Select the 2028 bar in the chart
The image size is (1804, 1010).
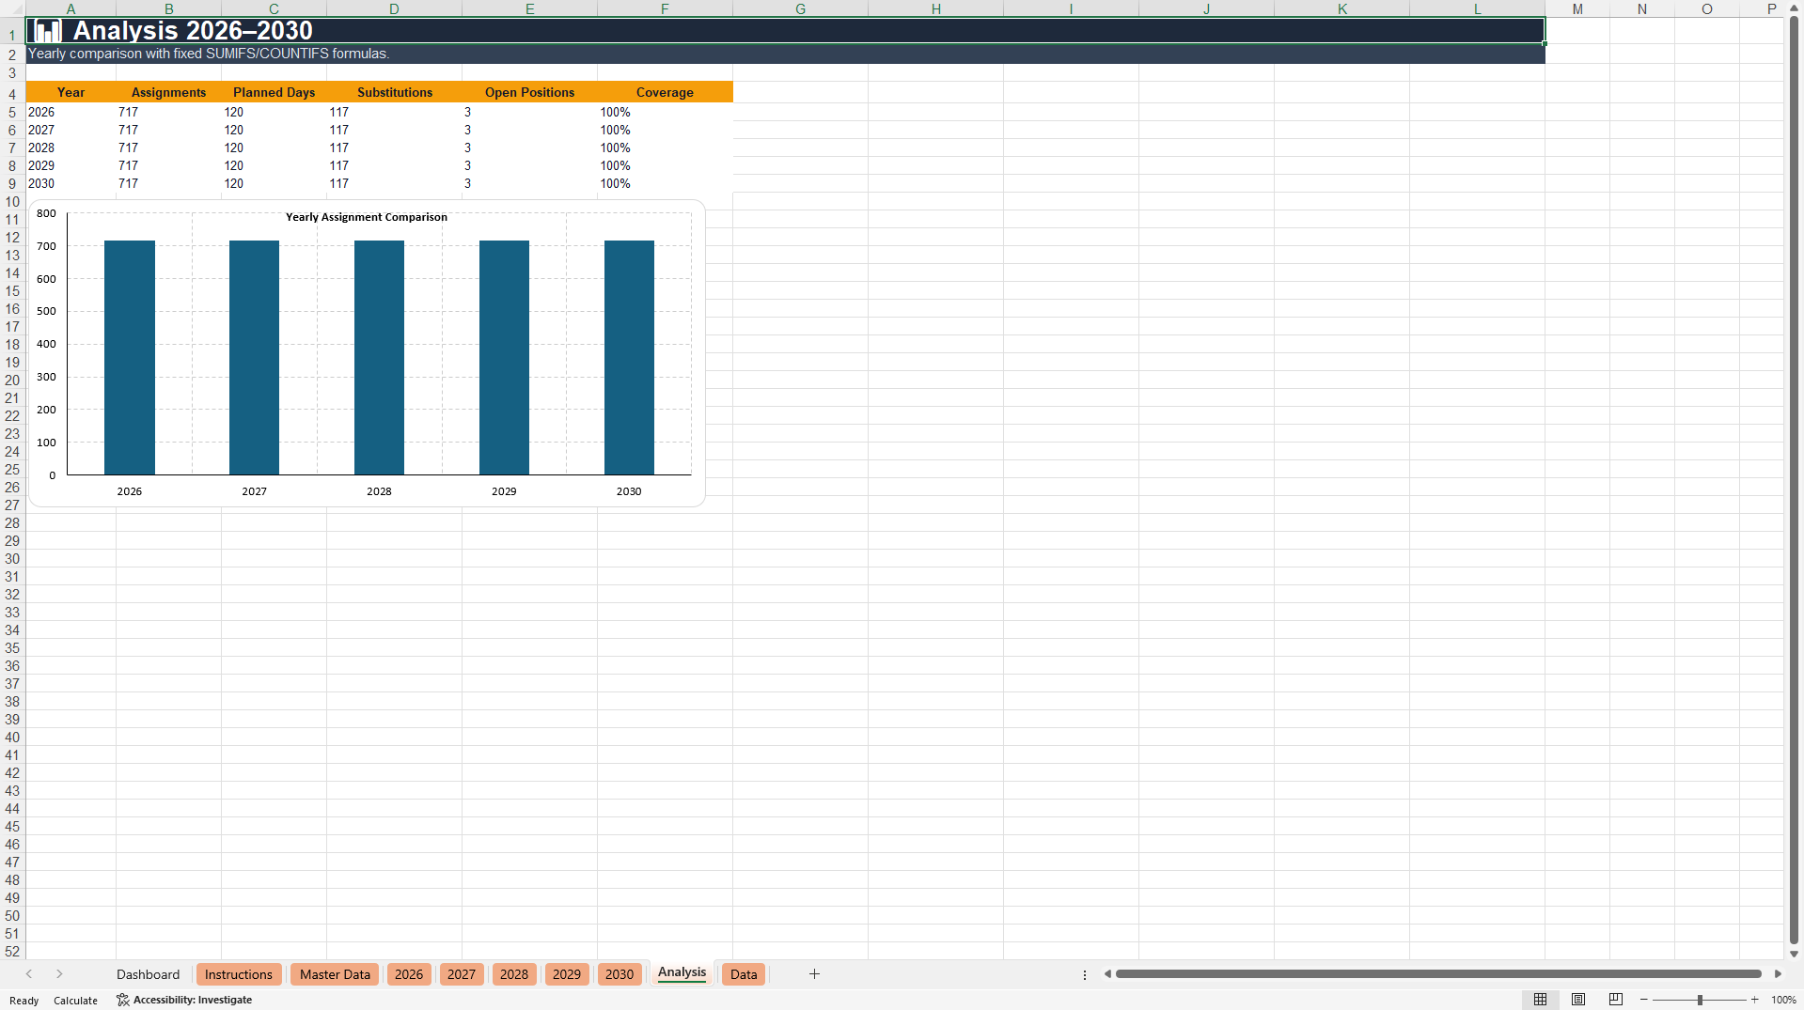coord(379,357)
